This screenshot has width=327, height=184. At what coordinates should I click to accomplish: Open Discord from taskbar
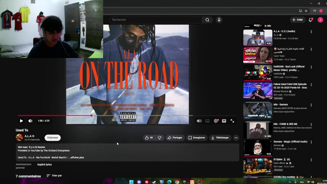[x=139, y=182]
